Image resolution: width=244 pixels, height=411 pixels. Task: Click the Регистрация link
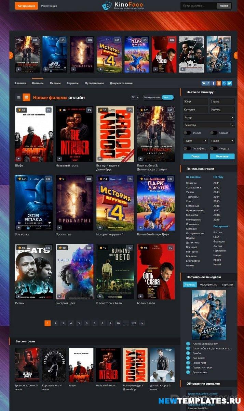[x=49, y=6]
